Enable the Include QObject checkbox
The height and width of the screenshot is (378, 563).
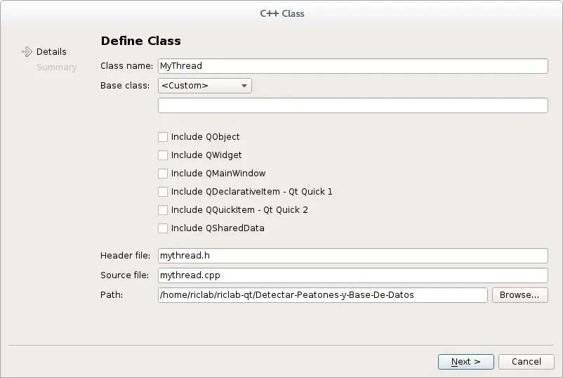pos(163,137)
